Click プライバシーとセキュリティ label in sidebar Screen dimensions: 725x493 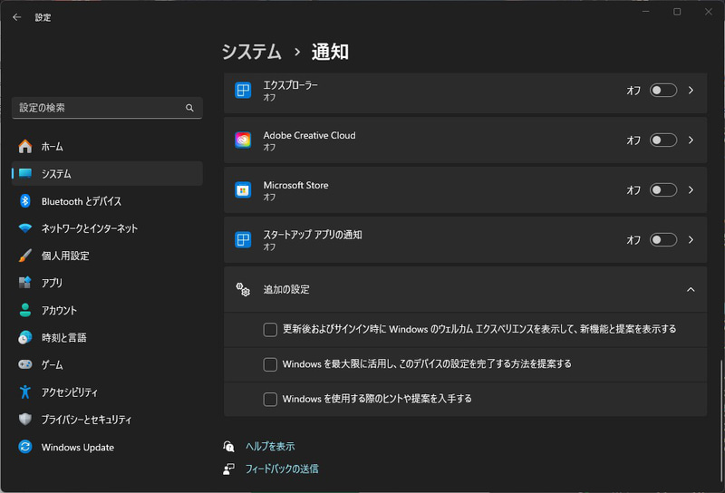point(86,420)
